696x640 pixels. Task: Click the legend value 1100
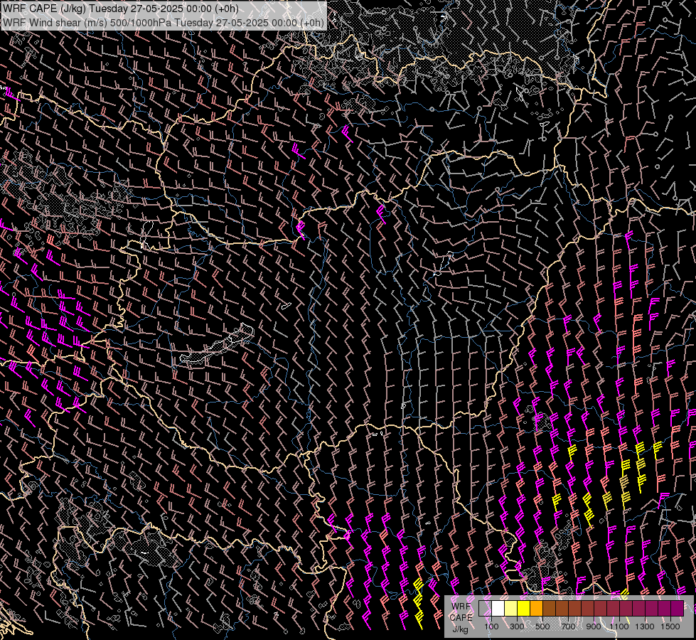click(x=619, y=626)
